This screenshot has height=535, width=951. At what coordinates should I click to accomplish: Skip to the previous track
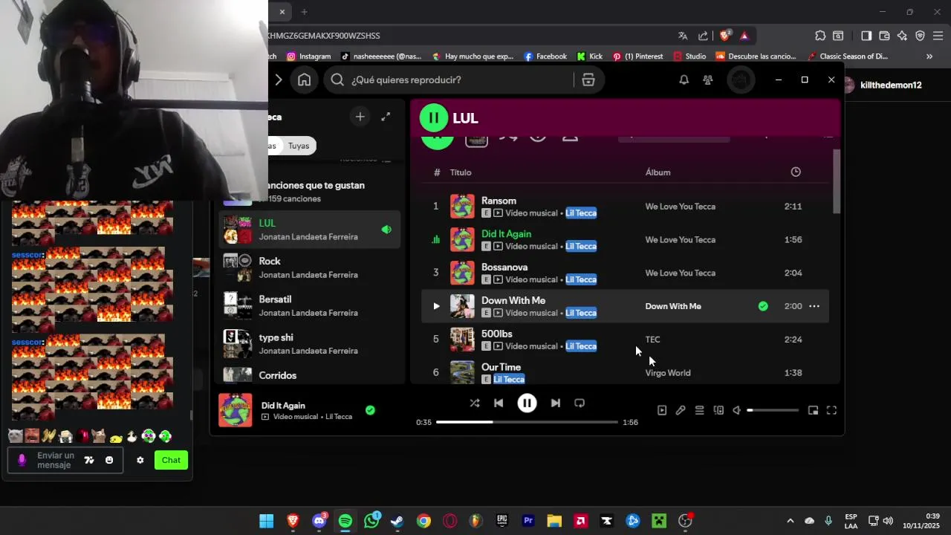click(499, 403)
